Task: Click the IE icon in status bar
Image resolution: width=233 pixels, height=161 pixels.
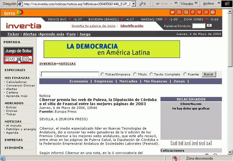Action: pos(3,158)
